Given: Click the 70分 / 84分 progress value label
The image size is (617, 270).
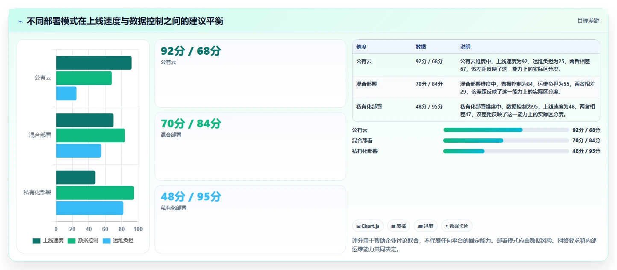Looking at the screenshot, I should pyautogui.click(x=586, y=141).
